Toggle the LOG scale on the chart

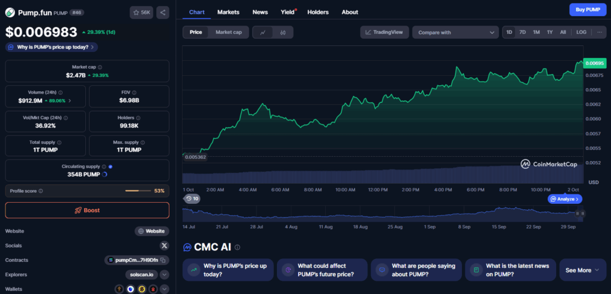tap(581, 32)
